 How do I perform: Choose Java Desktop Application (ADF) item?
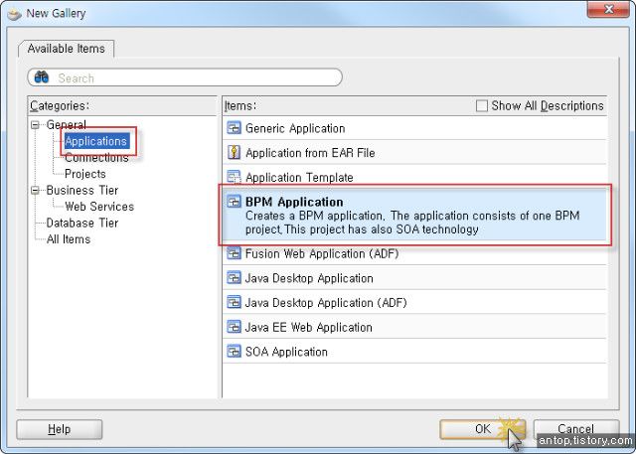pyautogui.click(x=415, y=302)
